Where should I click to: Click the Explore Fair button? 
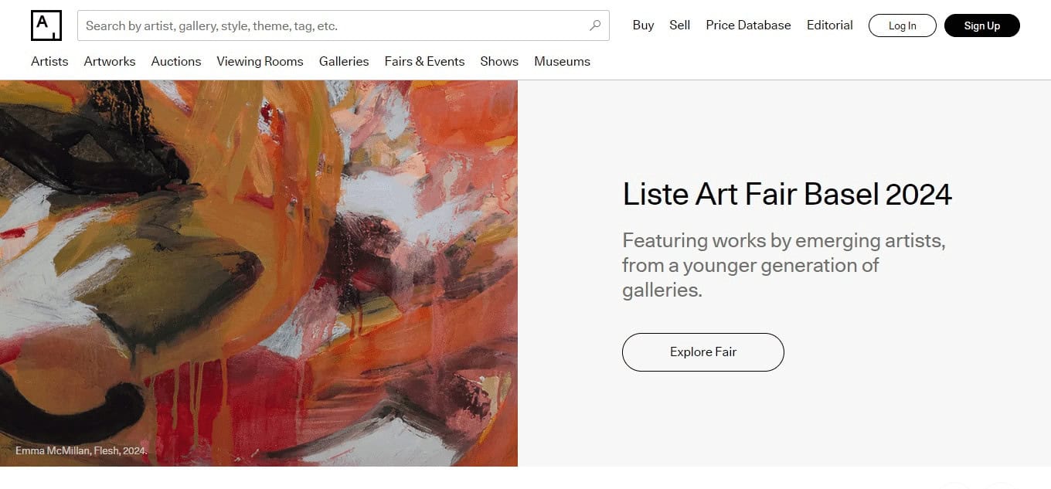tap(703, 352)
